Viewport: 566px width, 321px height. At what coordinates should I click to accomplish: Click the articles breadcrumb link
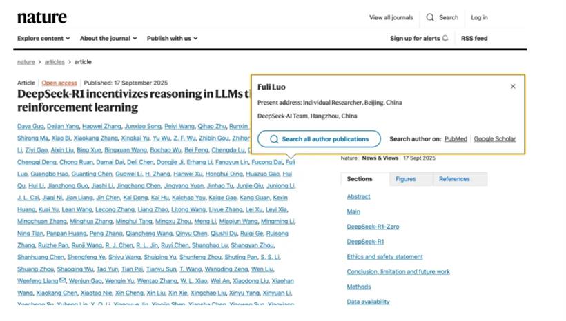pos(55,62)
